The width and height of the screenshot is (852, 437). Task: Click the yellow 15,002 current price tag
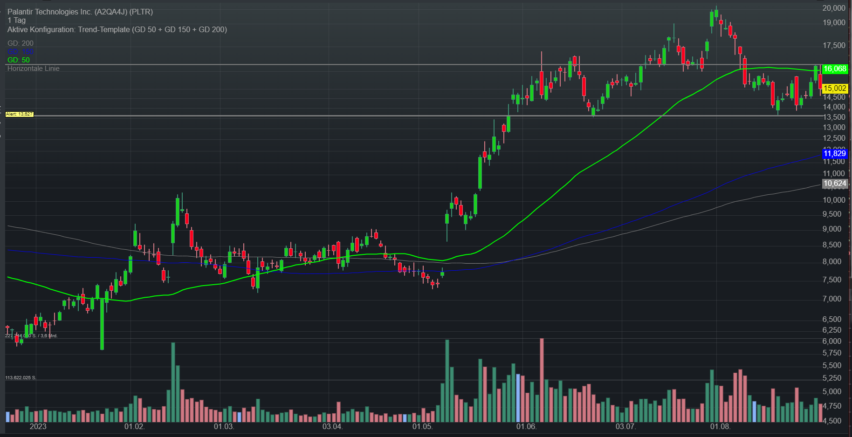(834, 88)
